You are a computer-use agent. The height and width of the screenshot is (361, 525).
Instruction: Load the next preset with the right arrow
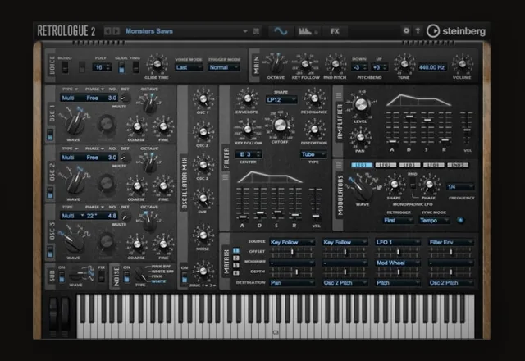[x=116, y=31]
